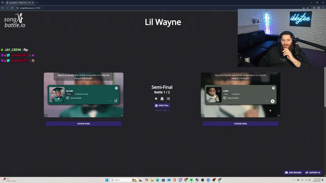The width and height of the screenshot is (326, 183).
Task: Open Brave browser from the taskbar
Action: click(174, 180)
